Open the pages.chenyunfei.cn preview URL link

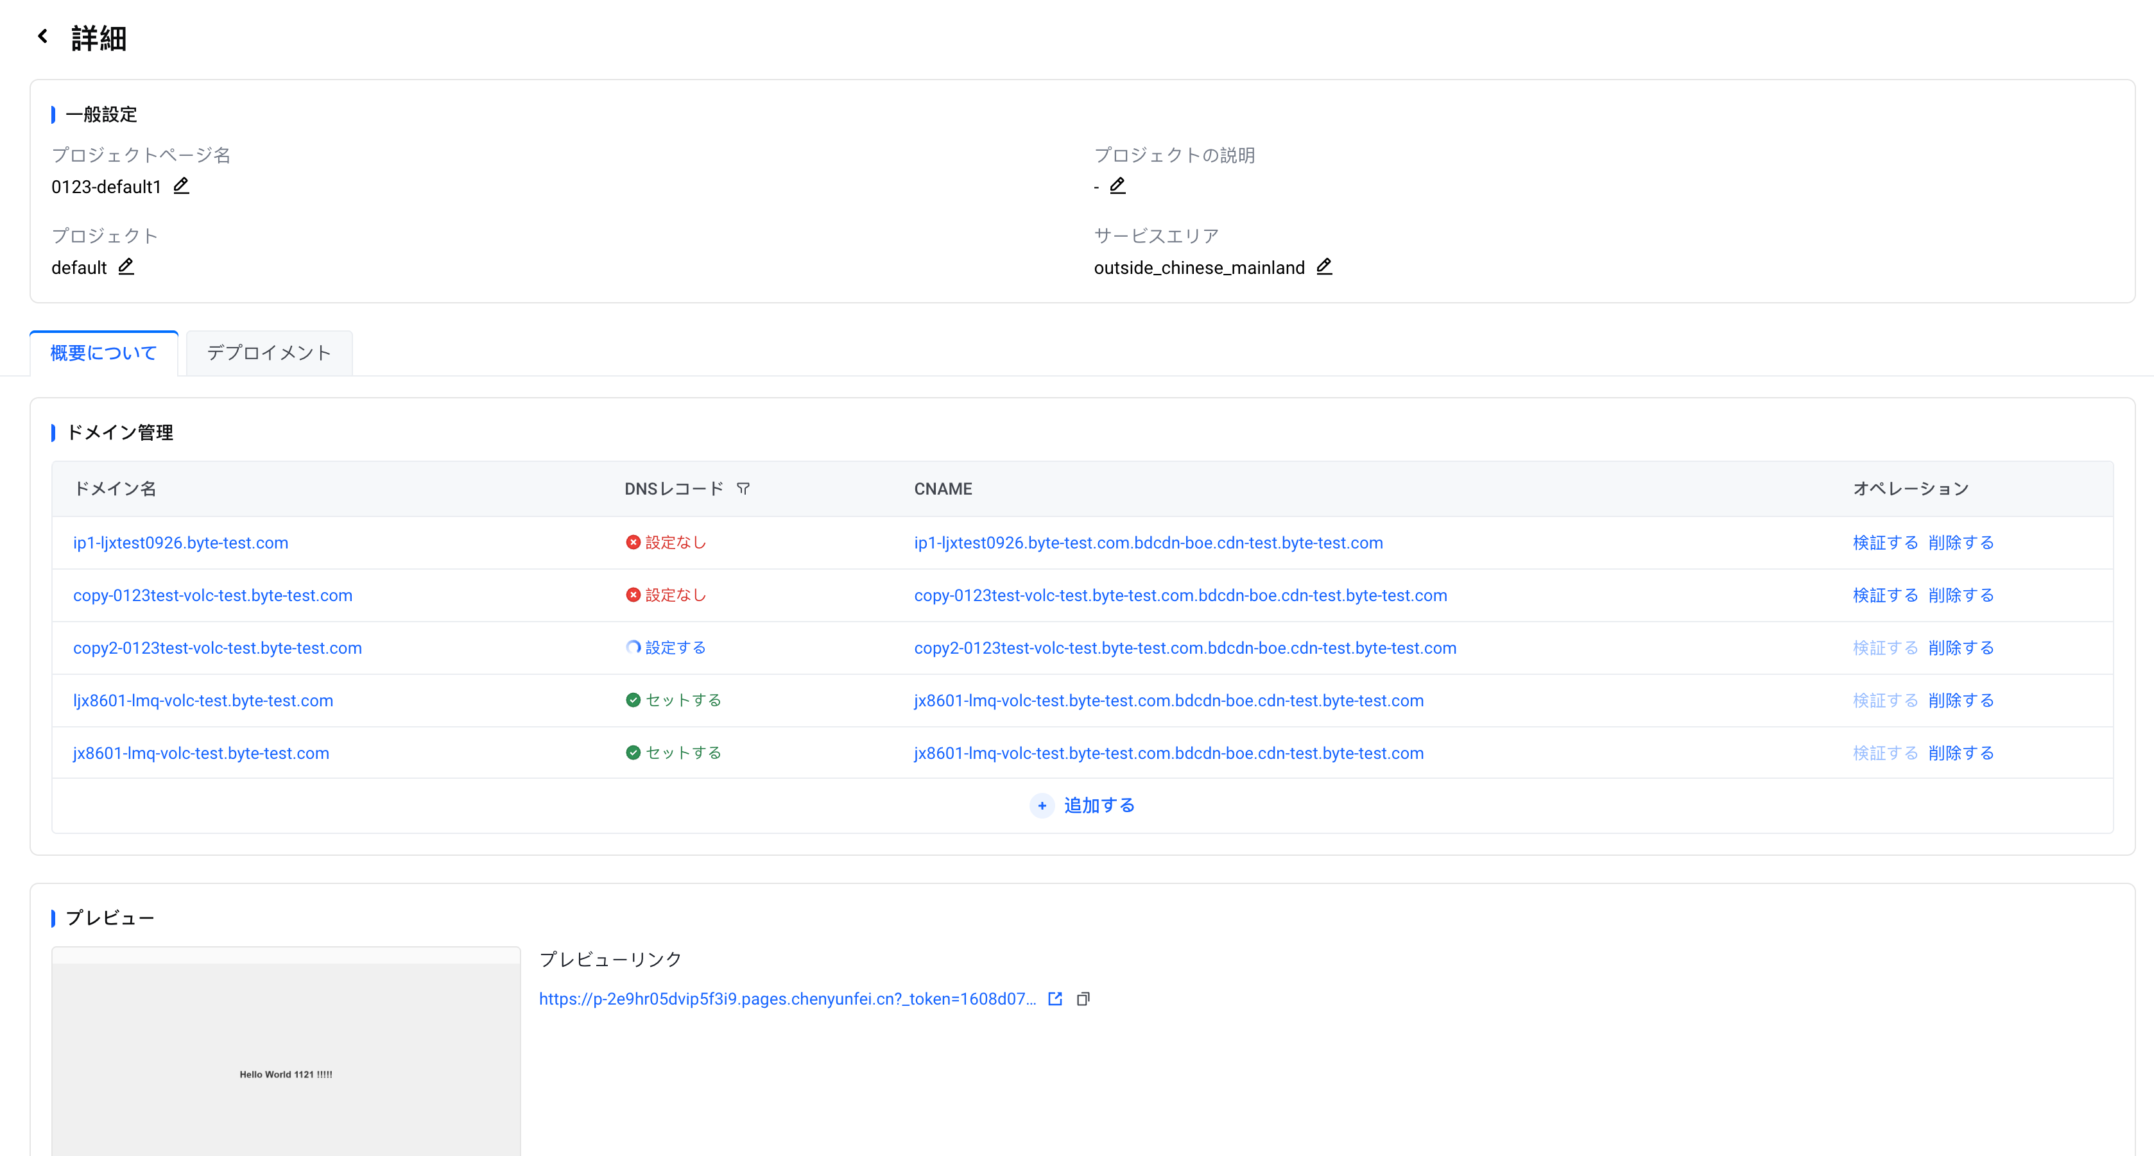(x=787, y=999)
